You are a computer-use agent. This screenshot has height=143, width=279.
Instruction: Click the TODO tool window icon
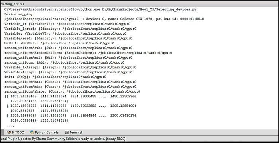pos(9,132)
